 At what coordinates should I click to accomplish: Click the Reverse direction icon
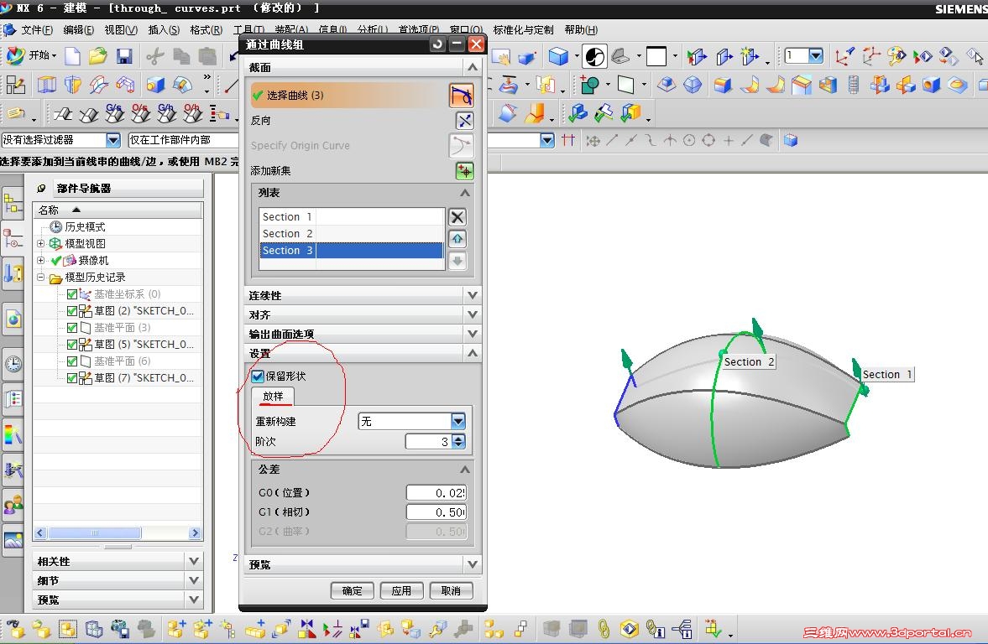point(464,120)
